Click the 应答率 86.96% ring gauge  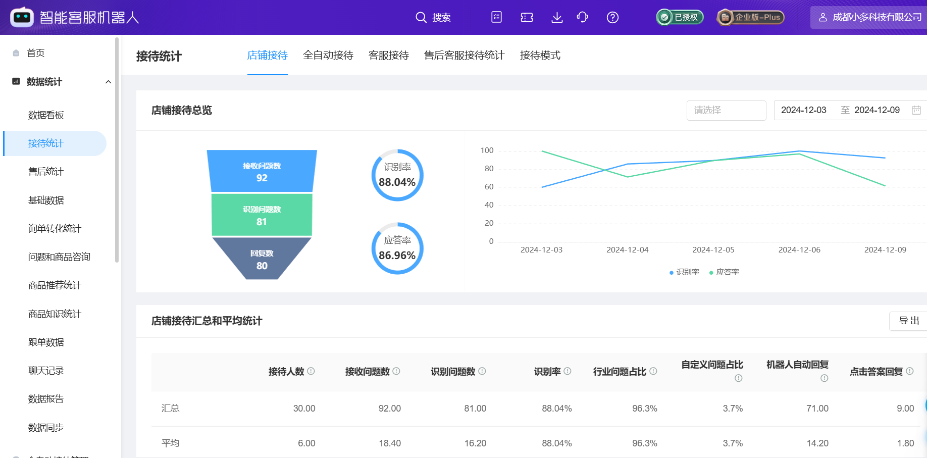point(397,248)
